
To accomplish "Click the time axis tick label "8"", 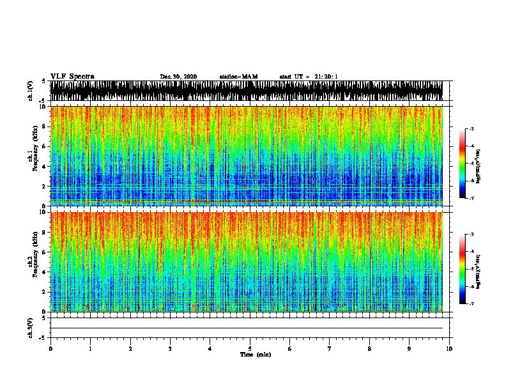I will point(369,349).
